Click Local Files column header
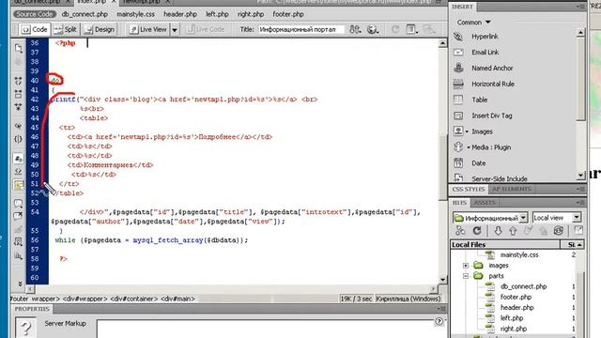 505,244
